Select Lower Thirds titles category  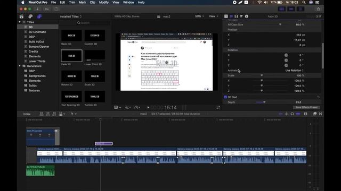click(37, 61)
